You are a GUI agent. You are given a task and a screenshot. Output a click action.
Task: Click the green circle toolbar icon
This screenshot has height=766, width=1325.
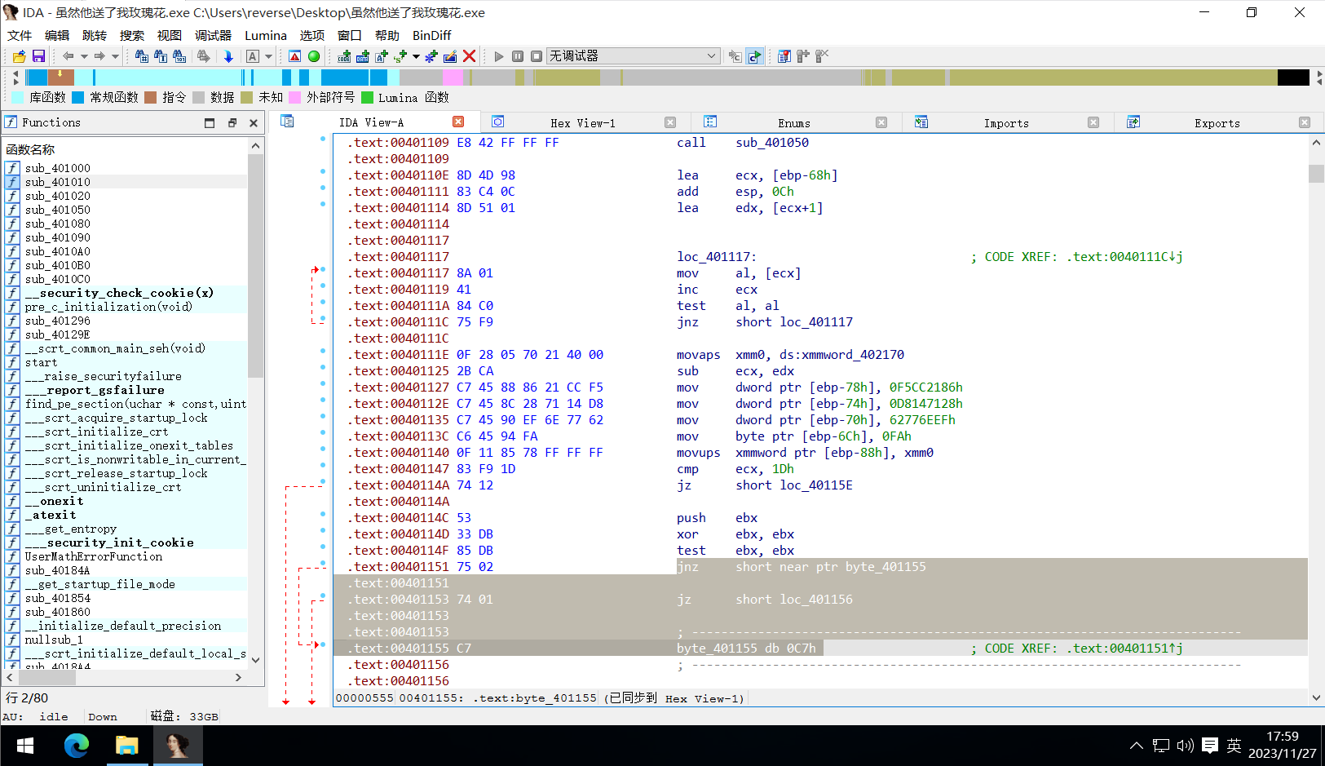tap(314, 56)
